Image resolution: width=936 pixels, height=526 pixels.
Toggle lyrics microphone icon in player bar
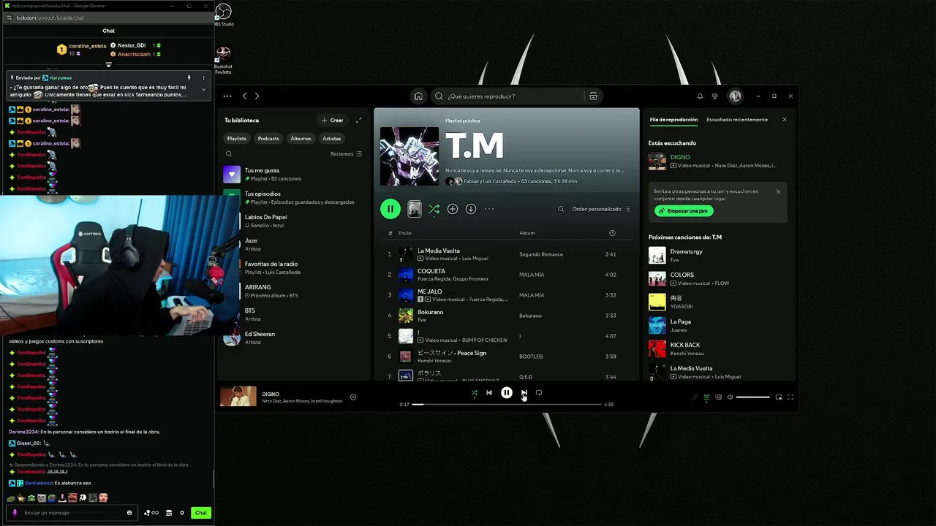click(695, 397)
